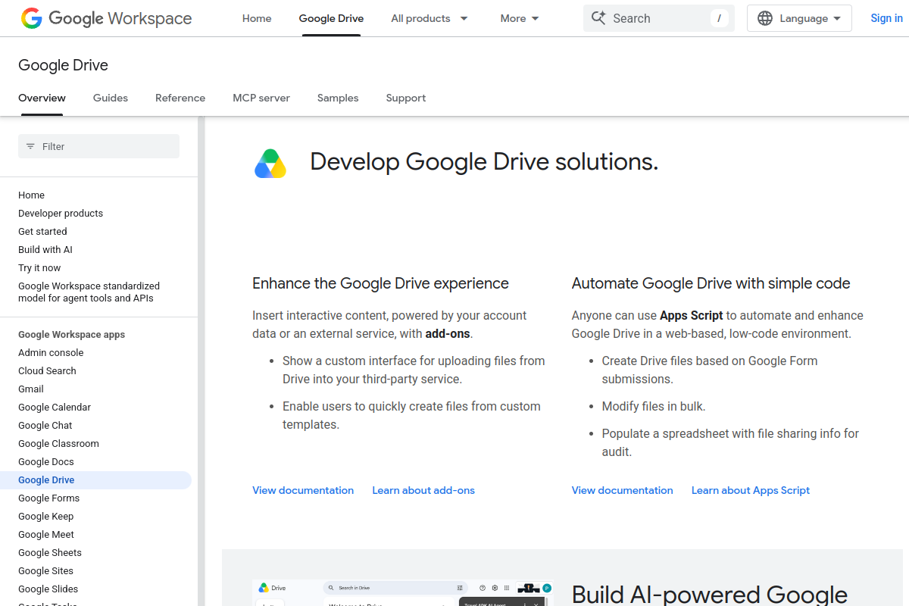Switch to the Samples tab
909x606 pixels.
338,98
